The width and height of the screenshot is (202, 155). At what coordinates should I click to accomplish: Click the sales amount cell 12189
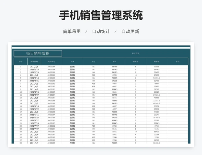(x=157, y=120)
